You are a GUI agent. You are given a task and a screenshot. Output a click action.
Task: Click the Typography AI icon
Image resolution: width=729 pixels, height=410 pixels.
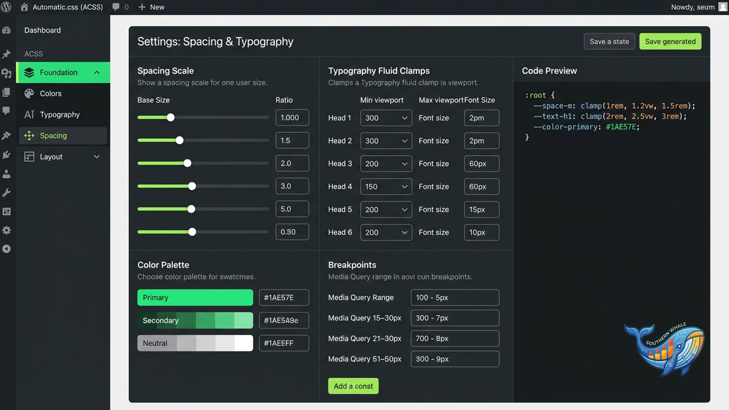click(x=29, y=115)
